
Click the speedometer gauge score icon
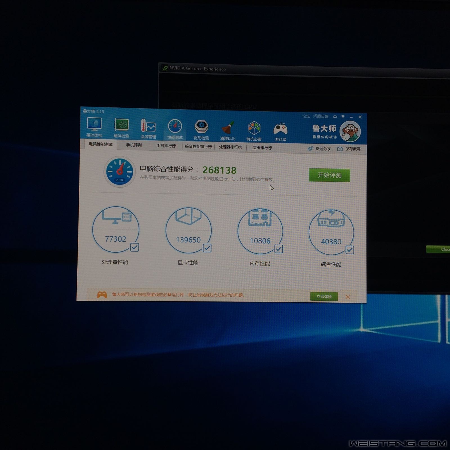point(120,172)
